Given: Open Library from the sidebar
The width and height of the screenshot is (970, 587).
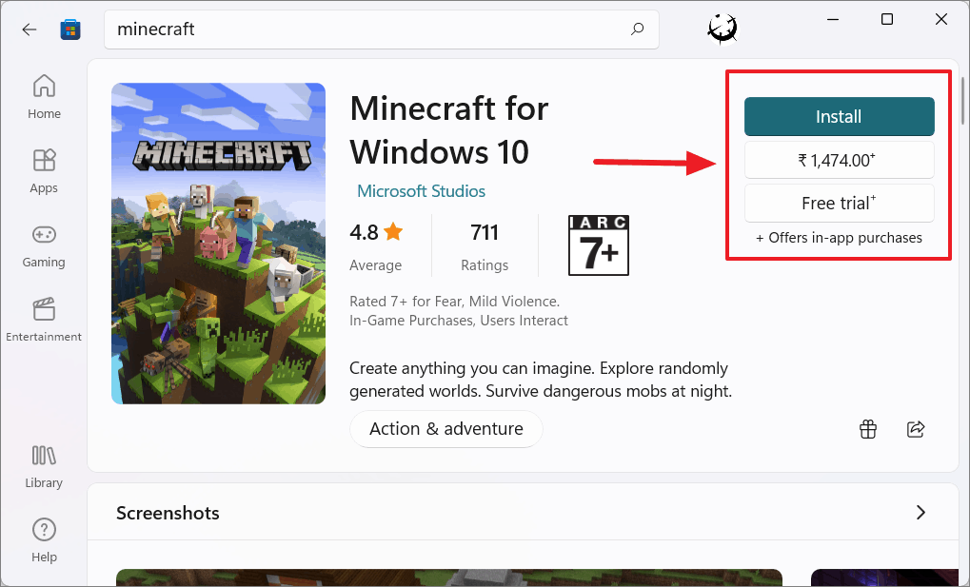Looking at the screenshot, I should point(43,457).
